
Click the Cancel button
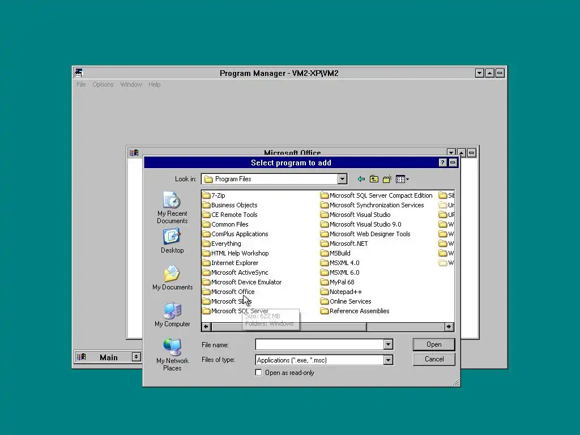tap(434, 359)
